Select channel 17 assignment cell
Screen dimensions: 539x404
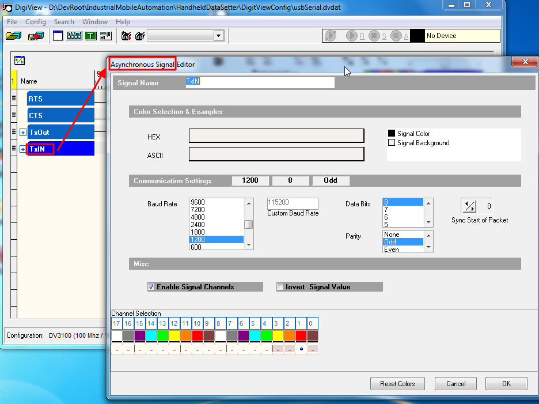coord(117,349)
